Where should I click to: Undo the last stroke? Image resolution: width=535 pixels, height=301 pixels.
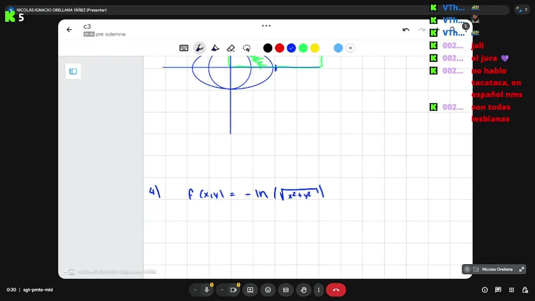406,30
